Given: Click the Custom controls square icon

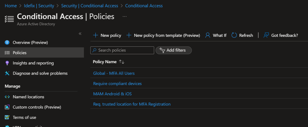Looking at the screenshot, I should click(x=7, y=107).
